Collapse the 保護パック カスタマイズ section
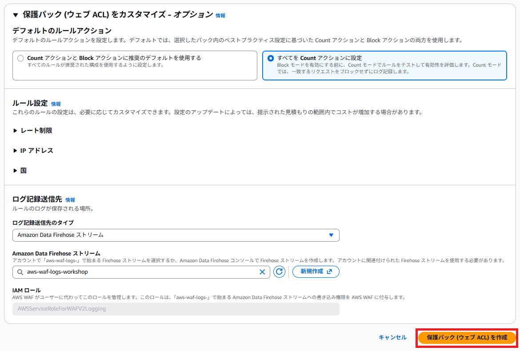This screenshot has width=520, height=351. [x=15, y=15]
